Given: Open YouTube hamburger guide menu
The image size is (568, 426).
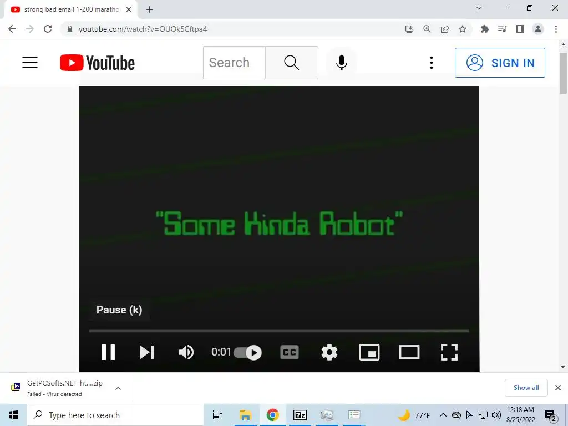Looking at the screenshot, I should [30, 62].
